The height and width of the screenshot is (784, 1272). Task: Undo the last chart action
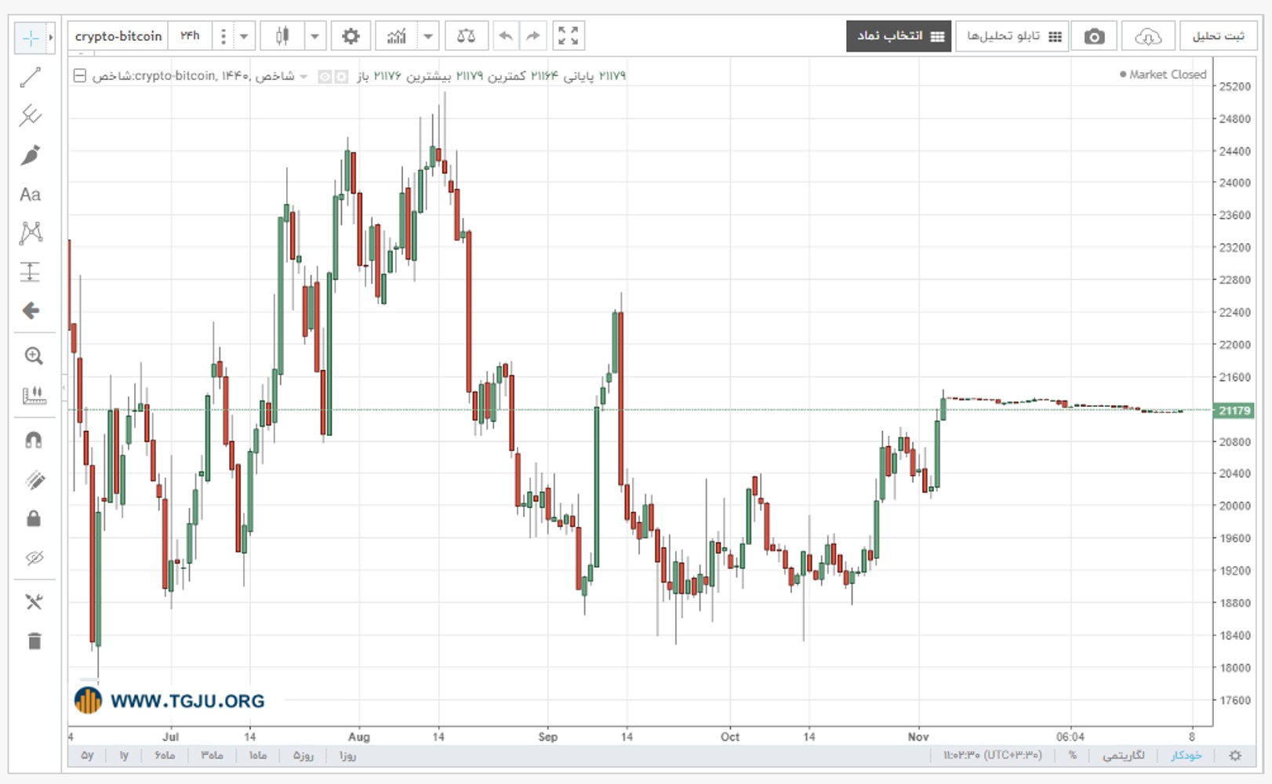[x=506, y=36]
